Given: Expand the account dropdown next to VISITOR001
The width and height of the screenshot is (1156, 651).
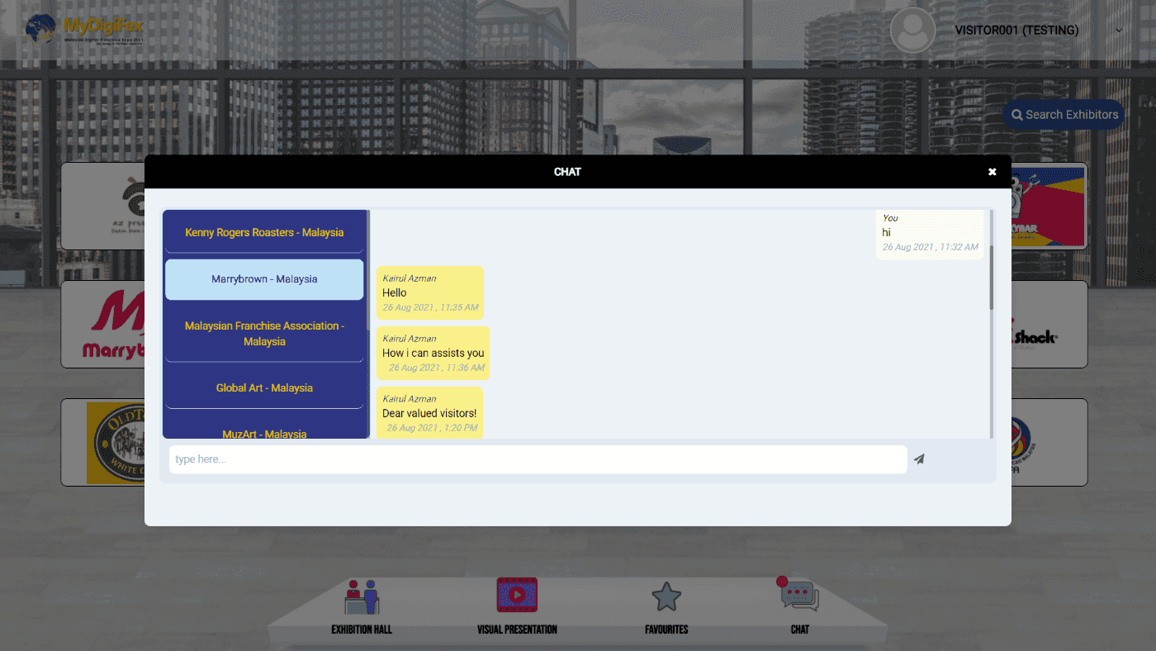Looking at the screenshot, I should [x=1119, y=29].
